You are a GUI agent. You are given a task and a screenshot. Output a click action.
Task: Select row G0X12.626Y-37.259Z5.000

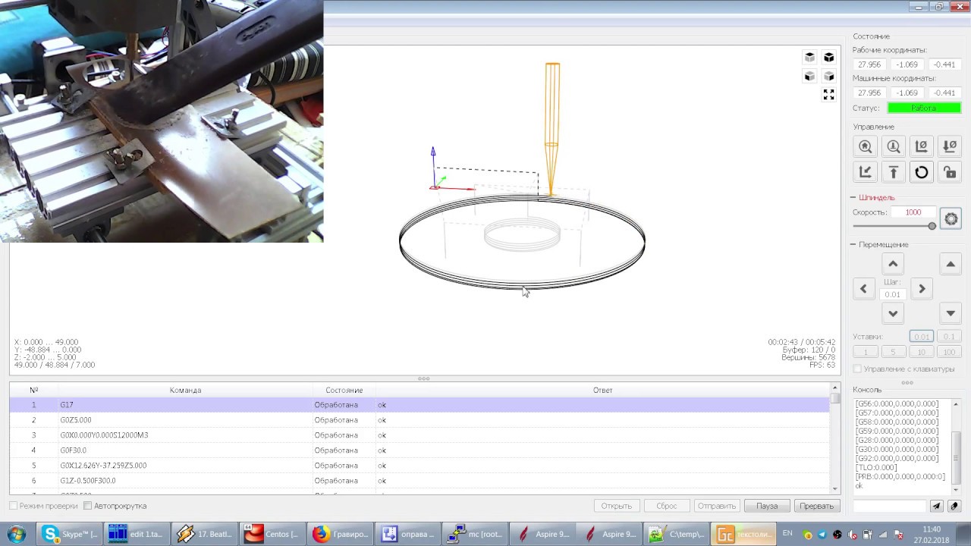click(420, 466)
